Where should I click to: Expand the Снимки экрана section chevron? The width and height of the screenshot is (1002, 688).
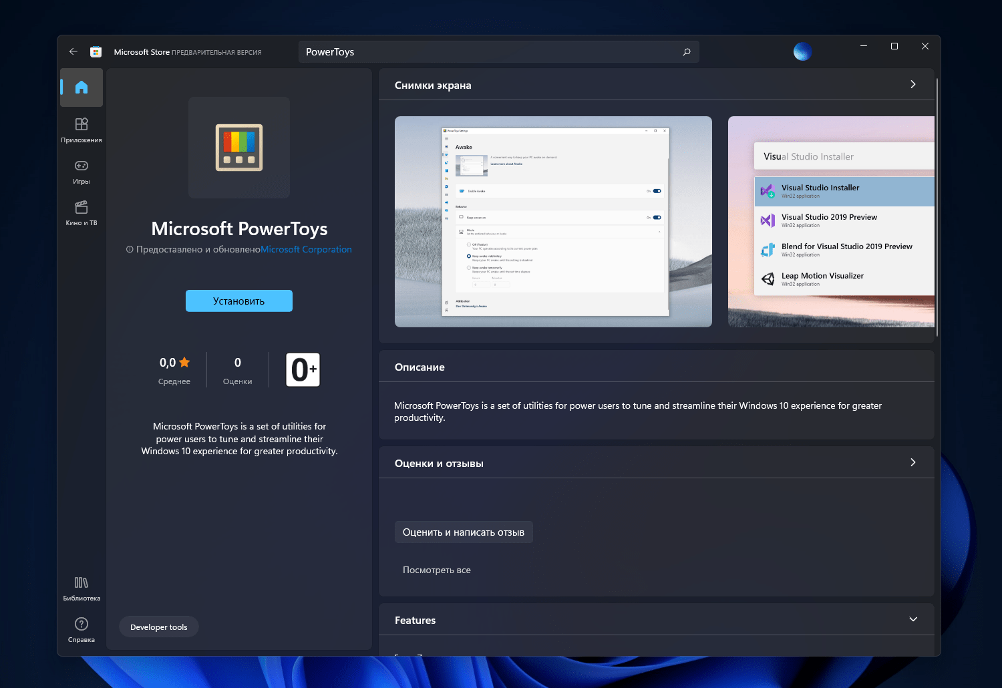coord(913,85)
